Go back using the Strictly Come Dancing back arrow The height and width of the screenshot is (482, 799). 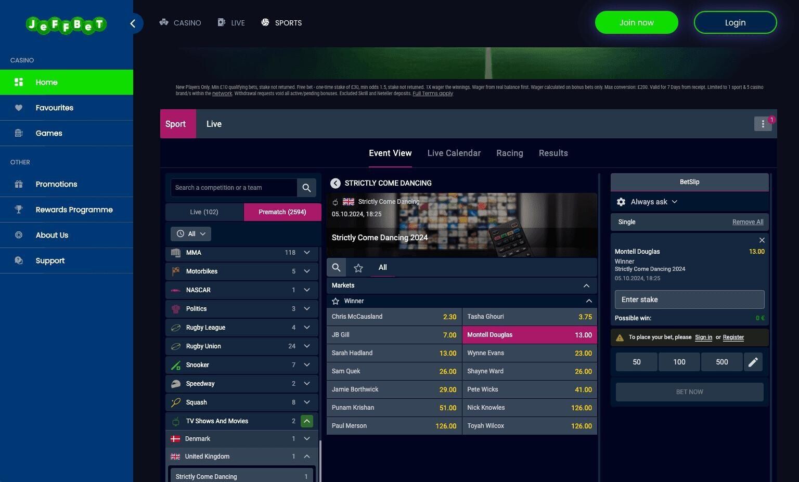click(x=336, y=183)
